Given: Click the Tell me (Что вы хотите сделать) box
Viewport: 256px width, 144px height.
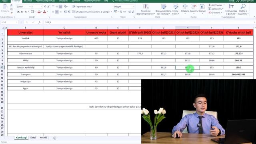Looking at the screenshot, I should 125,1.
